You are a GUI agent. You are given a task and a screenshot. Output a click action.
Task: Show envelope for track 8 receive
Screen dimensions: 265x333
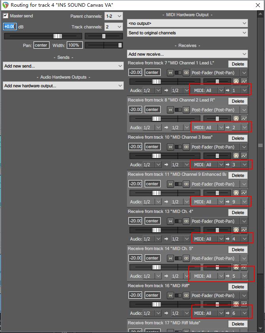click(x=244, y=119)
